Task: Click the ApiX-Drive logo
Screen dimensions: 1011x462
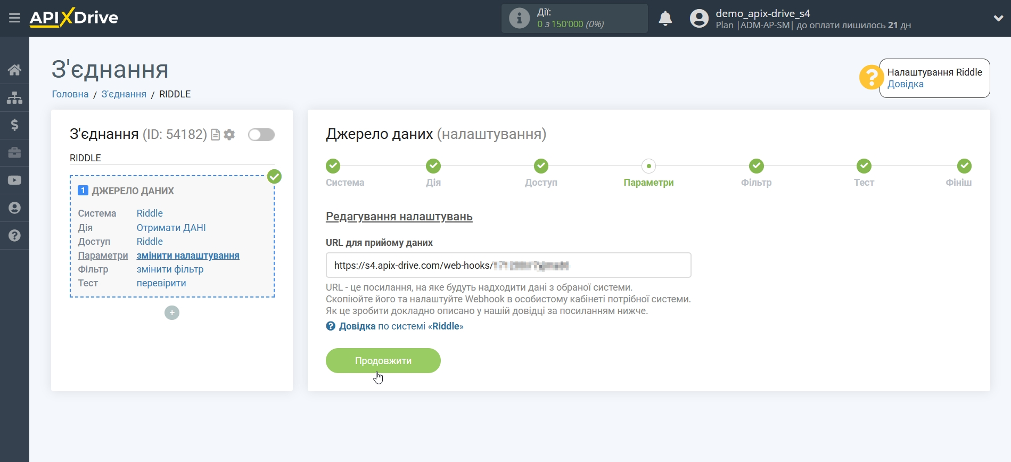Action: (x=74, y=18)
